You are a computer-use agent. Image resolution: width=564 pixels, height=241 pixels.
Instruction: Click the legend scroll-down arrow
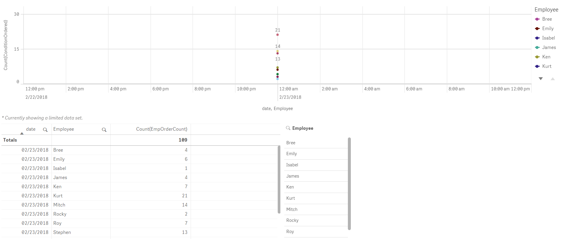tap(541, 79)
